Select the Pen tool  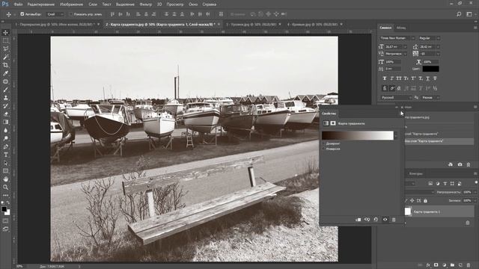click(5, 146)
